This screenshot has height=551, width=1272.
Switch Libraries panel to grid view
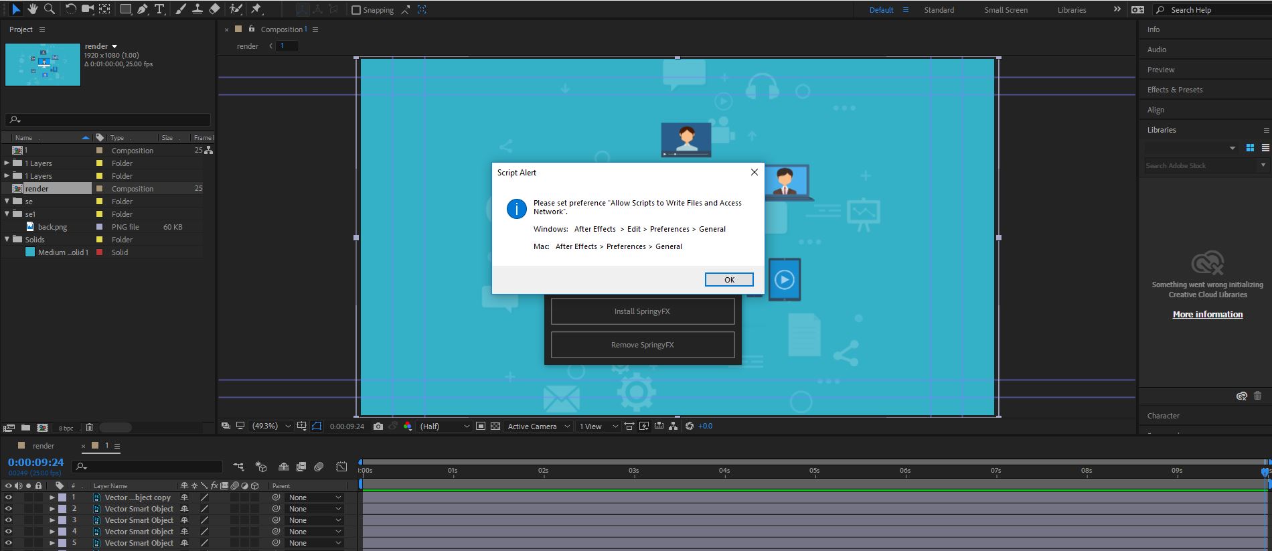tap(1250, 148)
